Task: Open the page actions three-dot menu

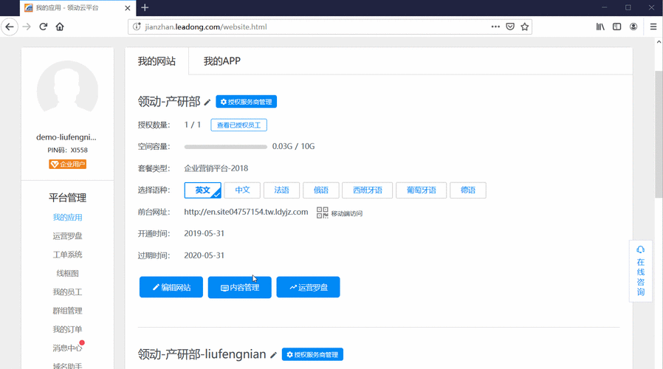Action: pos(495,27)
